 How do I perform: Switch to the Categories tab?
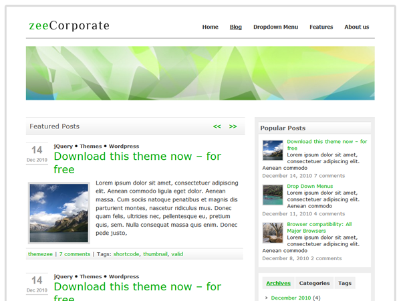[314, 283]
